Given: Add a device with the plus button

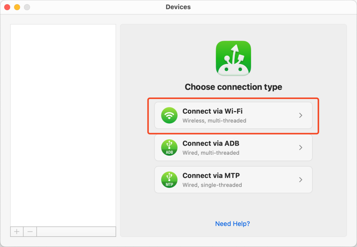Looking at the screenshot, I should (17, 232).
